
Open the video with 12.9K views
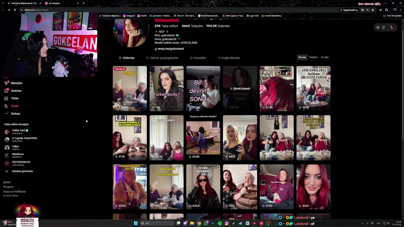(x=276, y=89)
